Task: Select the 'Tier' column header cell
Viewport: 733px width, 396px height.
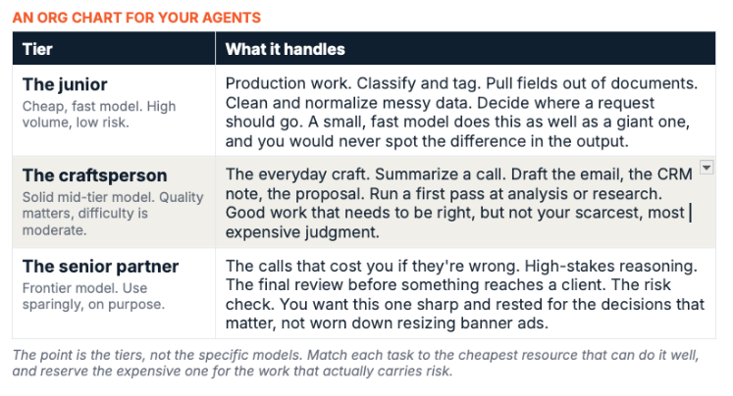Action: pos(114,49)
